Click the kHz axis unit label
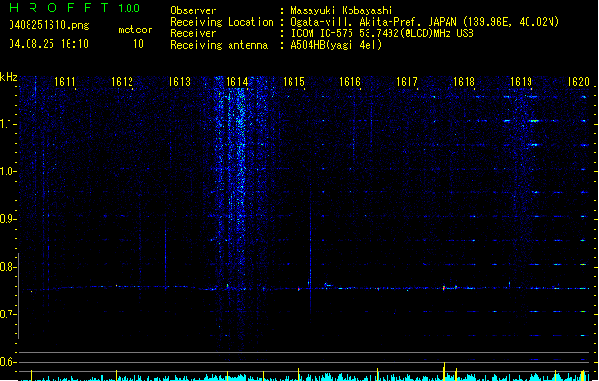The image size is (599, 381). point(9,77)
